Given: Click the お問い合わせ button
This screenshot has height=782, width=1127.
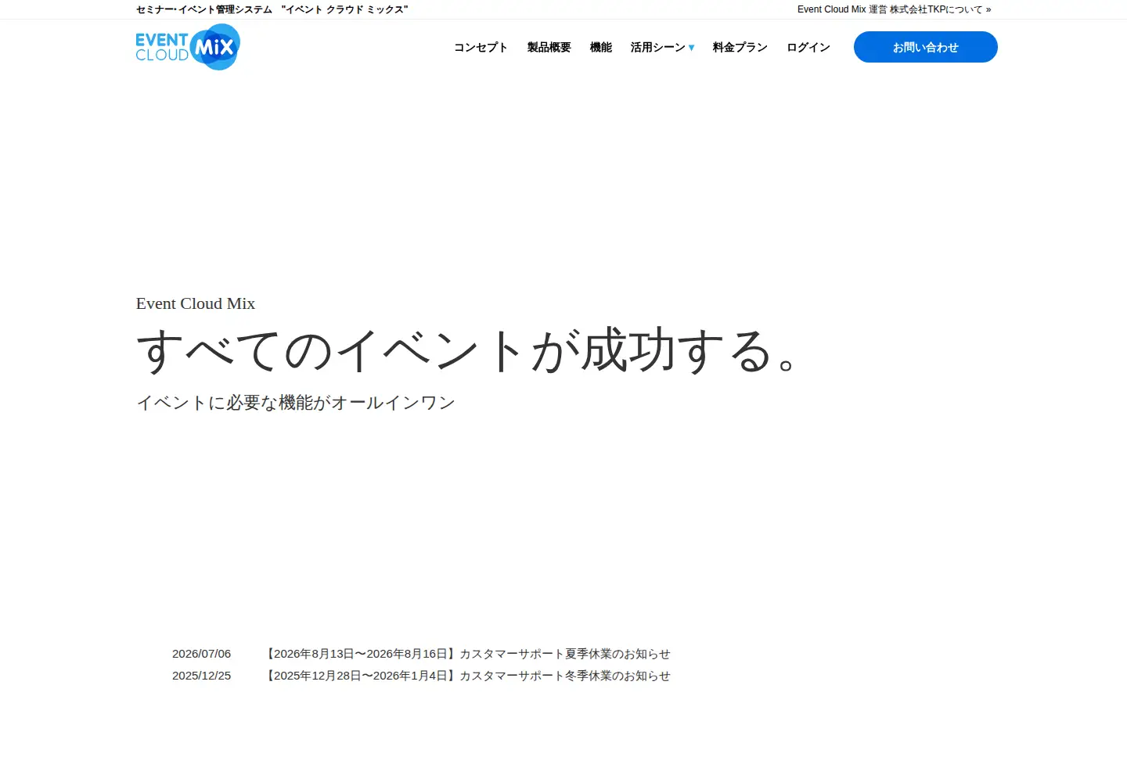Looking at the screenshot, I should tap(926, 47).
